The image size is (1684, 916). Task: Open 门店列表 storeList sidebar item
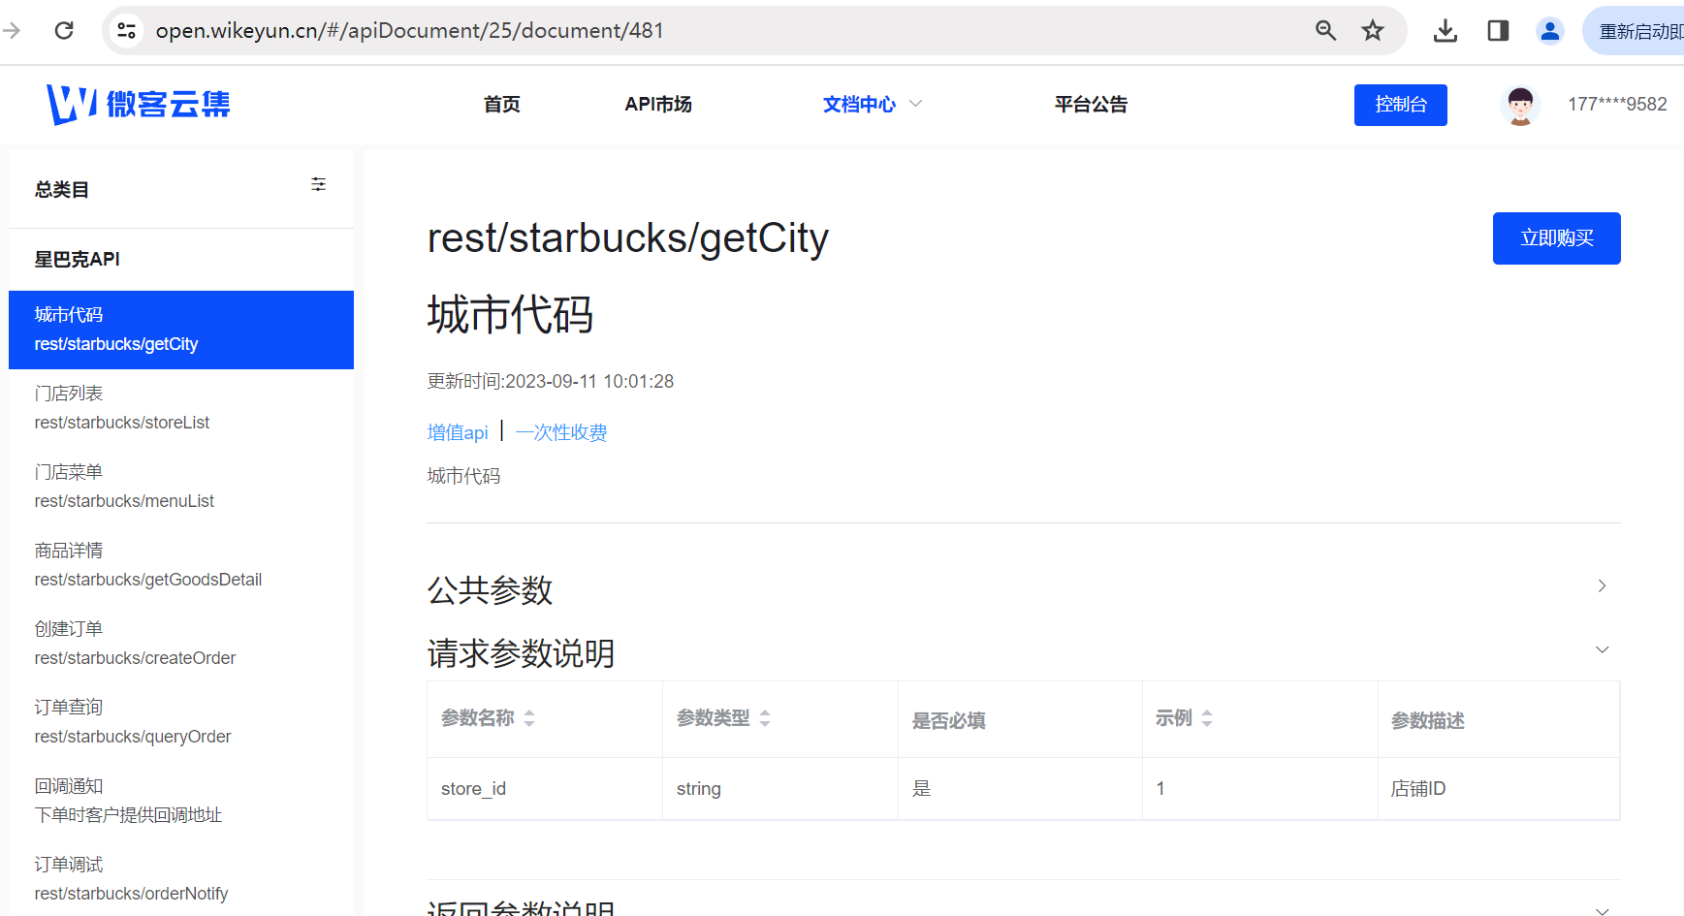[x=181, y=408]
